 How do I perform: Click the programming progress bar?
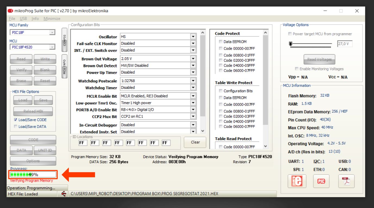(33, 175)
